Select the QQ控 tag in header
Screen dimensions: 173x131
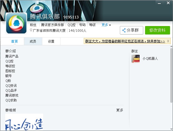pos(72,25)
